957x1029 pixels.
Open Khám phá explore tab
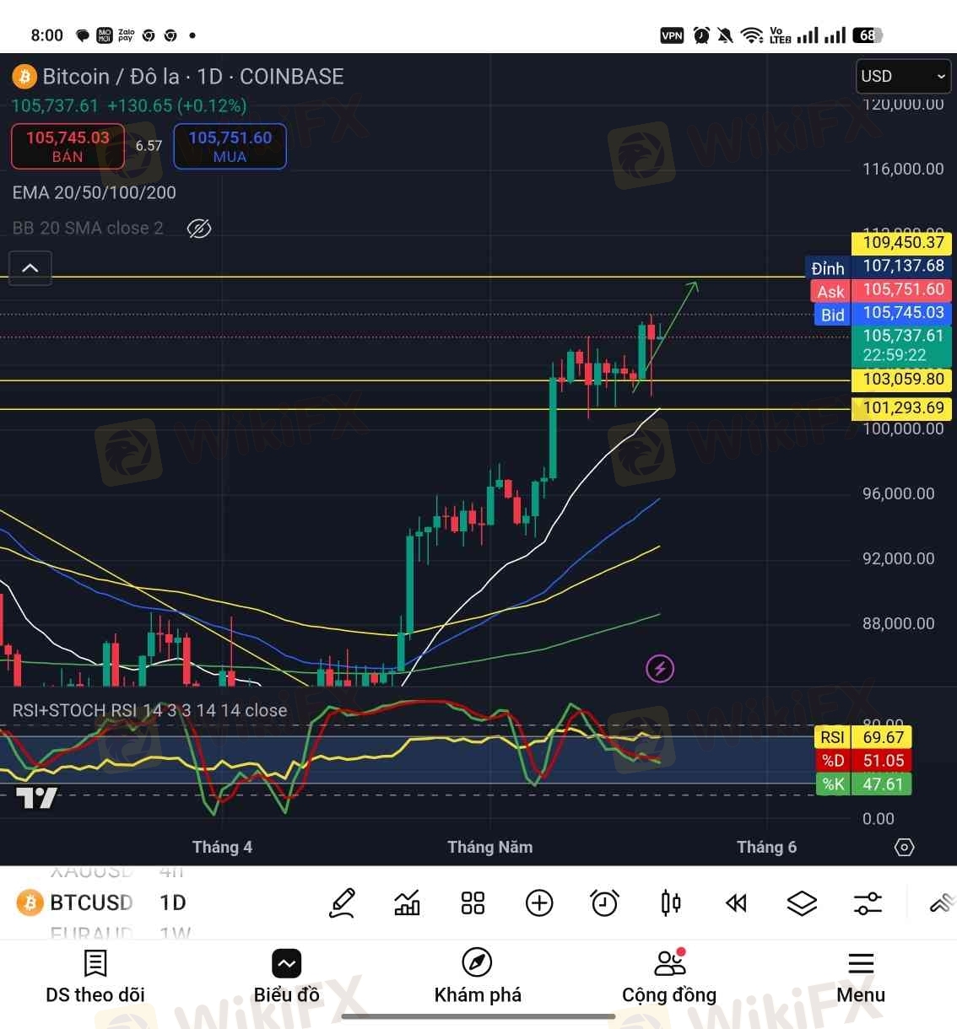coord(478,977)
